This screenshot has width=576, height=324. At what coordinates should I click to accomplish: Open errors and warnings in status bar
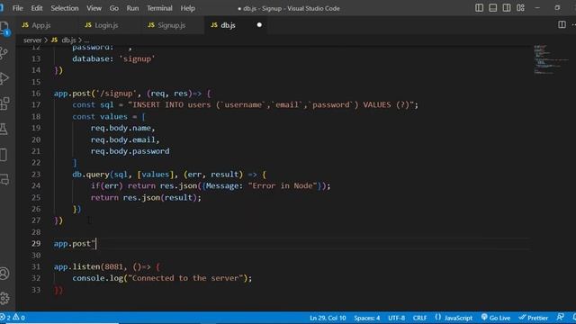[13, 318]
